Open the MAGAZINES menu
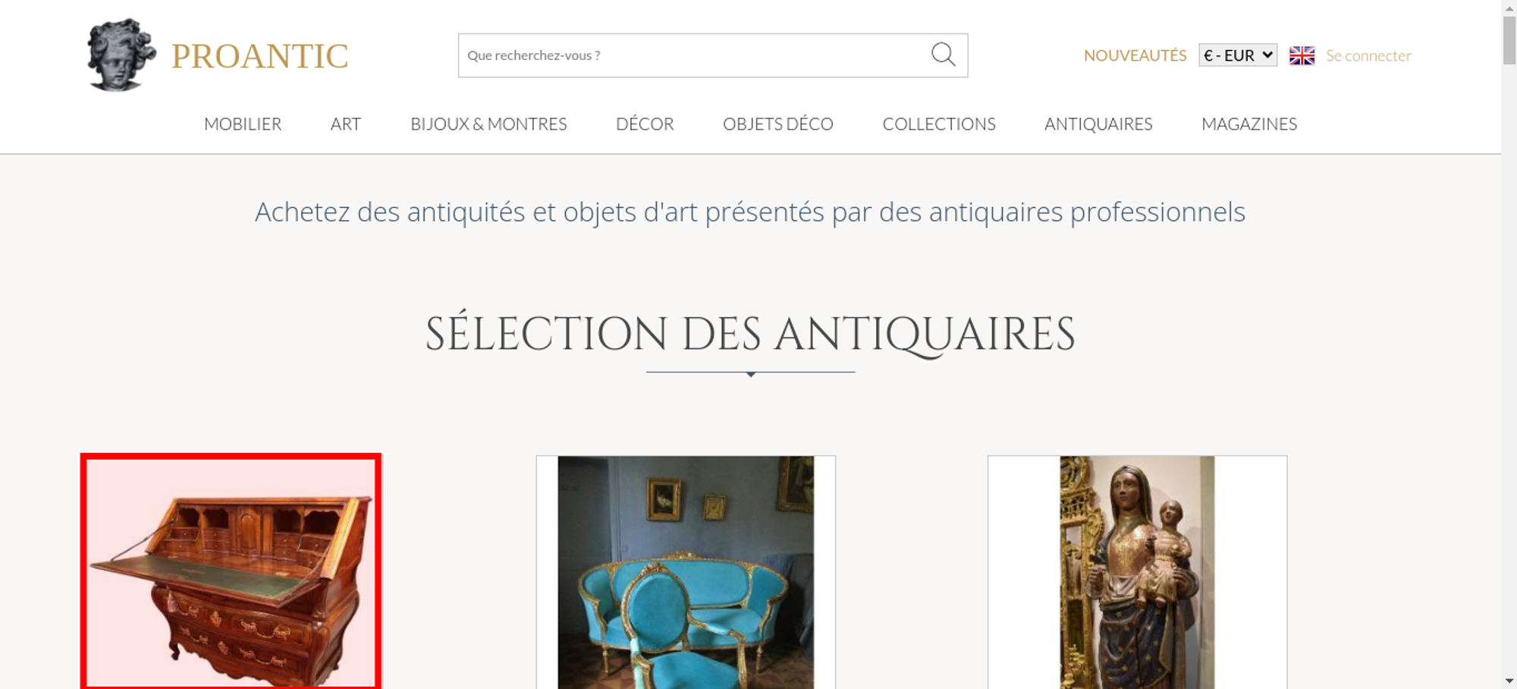1517x689 pixels. point(1249,124)
